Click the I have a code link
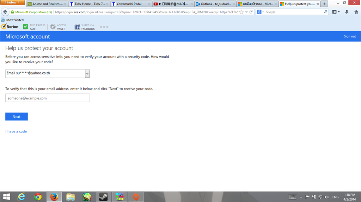The width and height of the screenshot is (361, 202). coord(16,131)
